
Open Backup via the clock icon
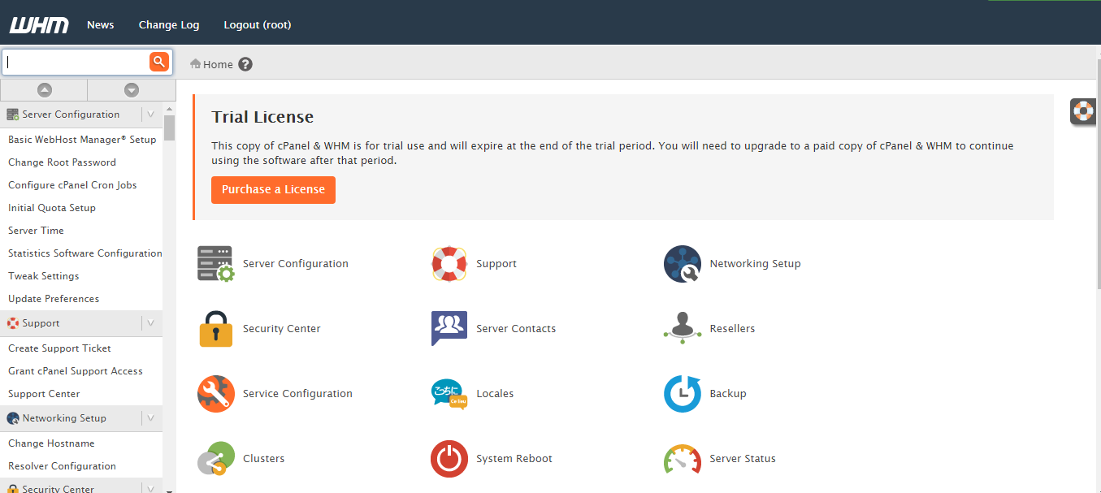[x=682, y=393]
